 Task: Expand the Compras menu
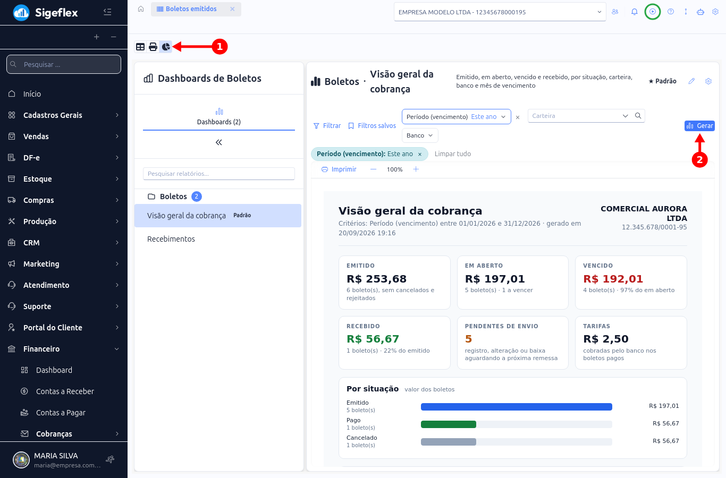coord(64,200)
